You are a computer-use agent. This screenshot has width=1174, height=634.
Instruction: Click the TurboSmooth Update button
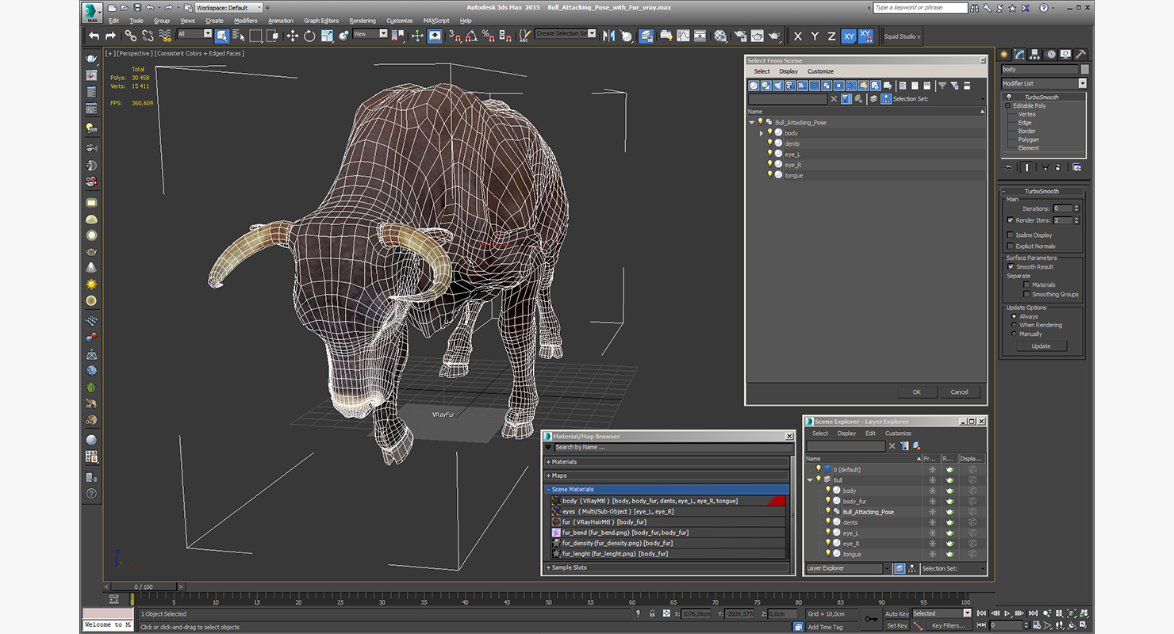click(x=1041, y=346)
